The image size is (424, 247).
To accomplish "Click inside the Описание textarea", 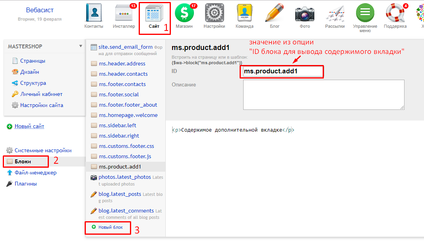I will click(323, 94).
